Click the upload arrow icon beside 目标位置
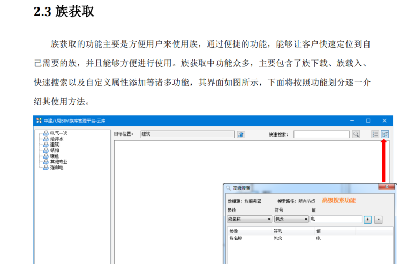The height and width of the screenshot is (264, 407). 241,134
